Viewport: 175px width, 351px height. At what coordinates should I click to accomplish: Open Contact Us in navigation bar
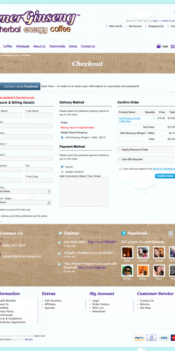point(88,47)
